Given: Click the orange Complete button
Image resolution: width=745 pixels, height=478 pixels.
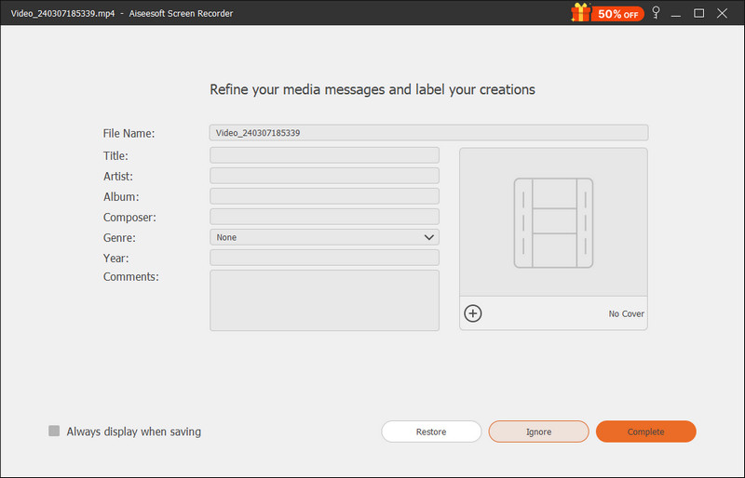Looking at the screenshot, I should (645, 432).
